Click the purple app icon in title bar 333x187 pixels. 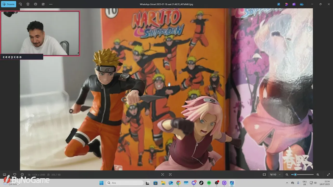[x=294, y=4]
